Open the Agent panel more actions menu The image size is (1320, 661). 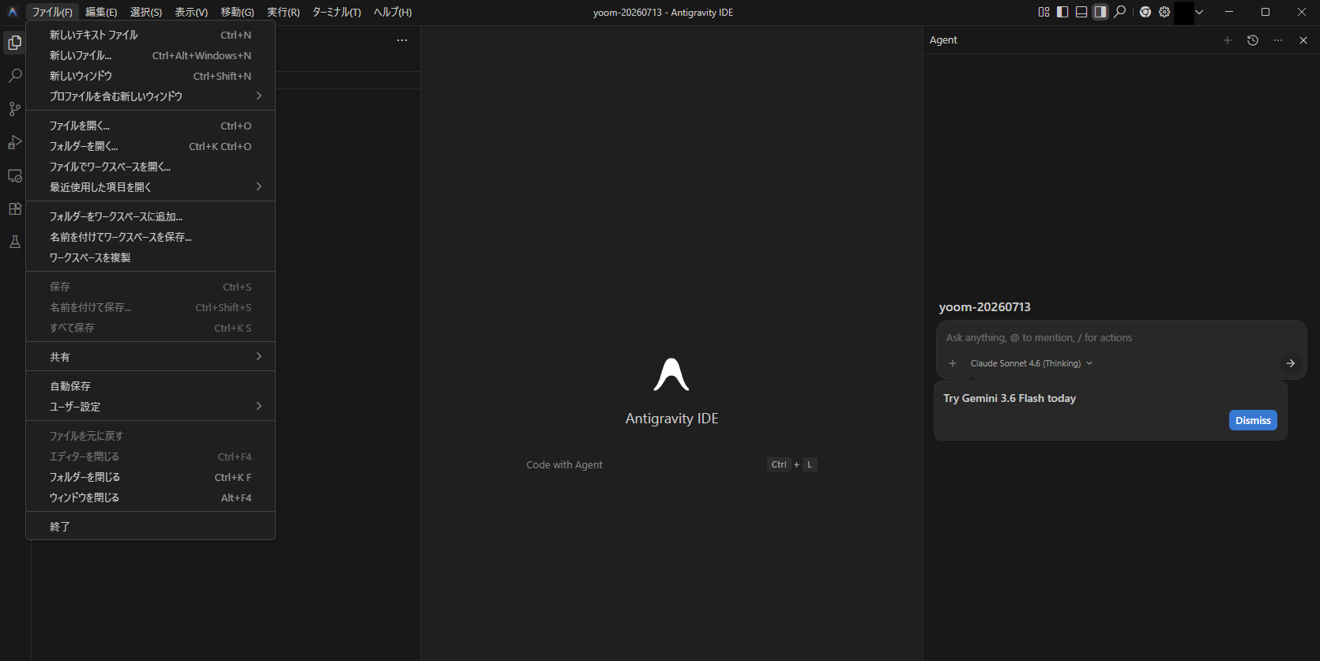click(1278, 40)
